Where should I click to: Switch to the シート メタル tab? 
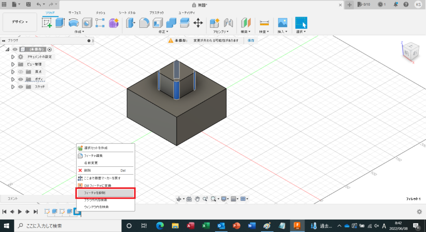click(x=127, y=13)
